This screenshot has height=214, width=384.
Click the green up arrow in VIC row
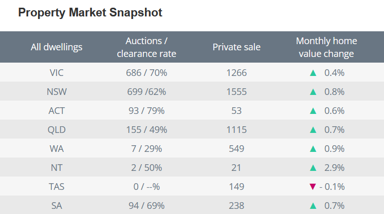tap(313, 73)
